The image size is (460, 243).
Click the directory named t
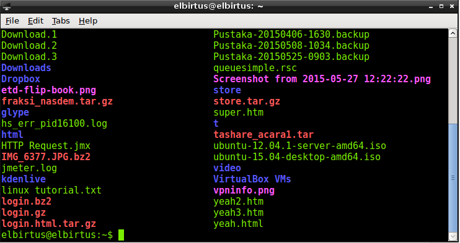point(216,124)
